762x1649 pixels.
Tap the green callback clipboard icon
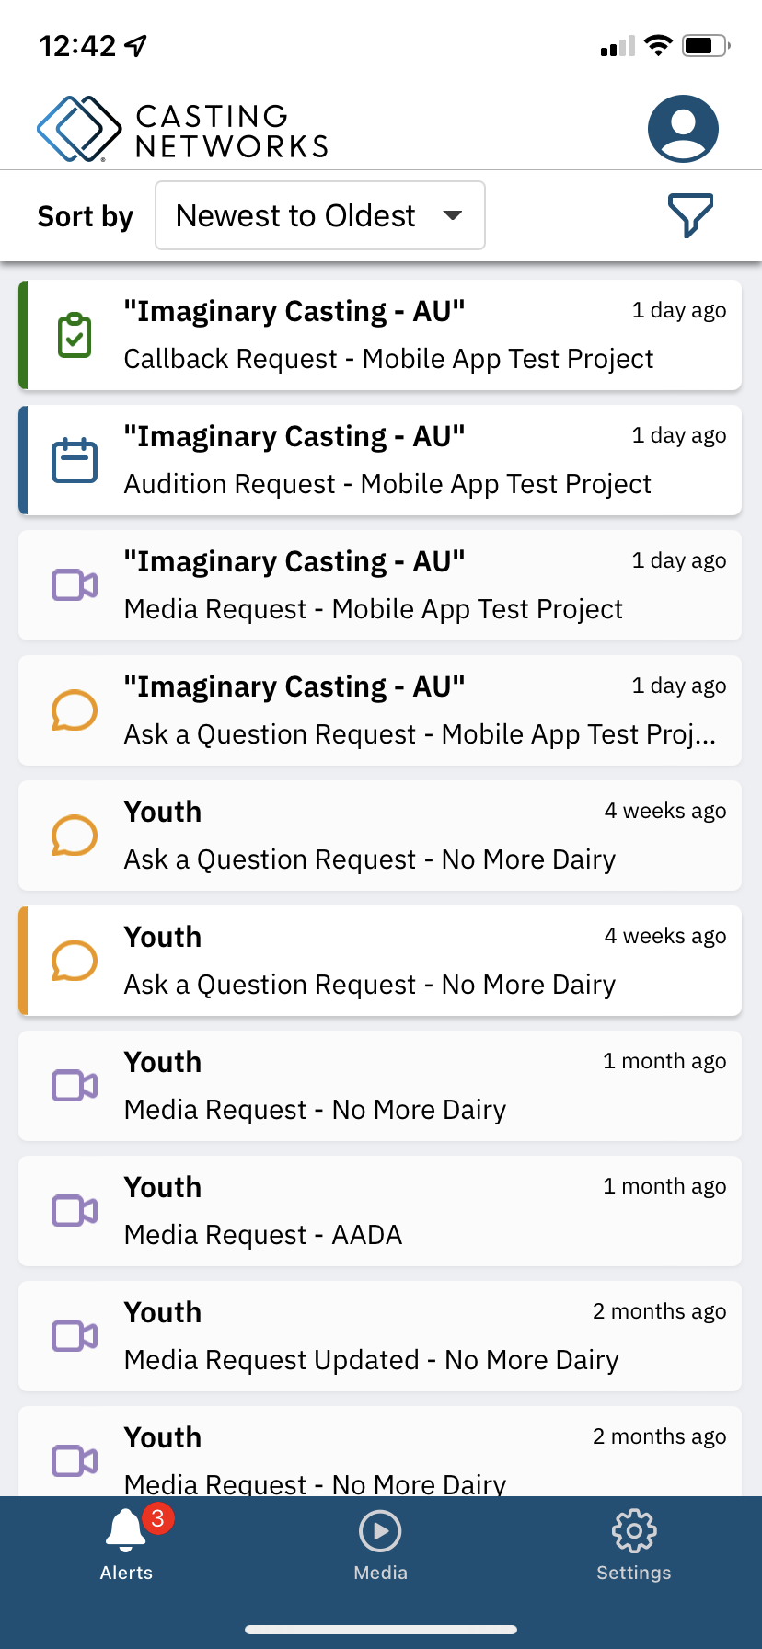click(x=75, y=336)
